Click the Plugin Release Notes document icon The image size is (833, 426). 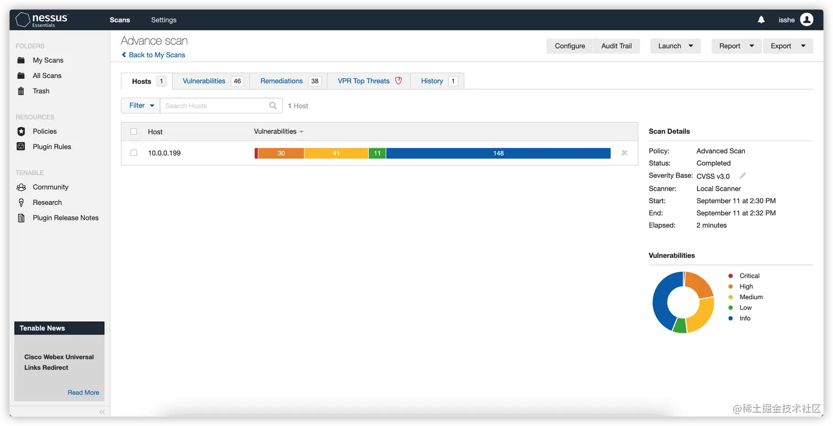[x=21, y=218]
